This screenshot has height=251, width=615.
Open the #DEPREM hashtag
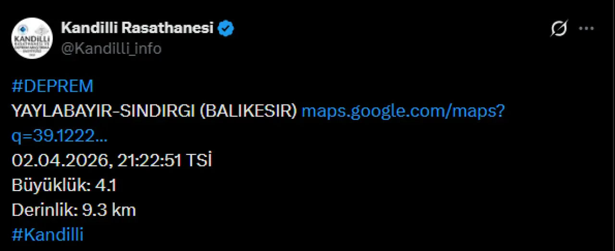(x=52, y=86)
